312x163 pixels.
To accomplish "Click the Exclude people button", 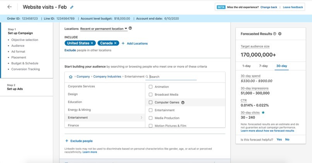I will click(79, 141).
